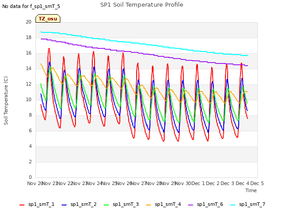Click the cyan sp1_smT_7 line's start point
The width and height of the screenshot is (284, 213).
tap(41, 32)
